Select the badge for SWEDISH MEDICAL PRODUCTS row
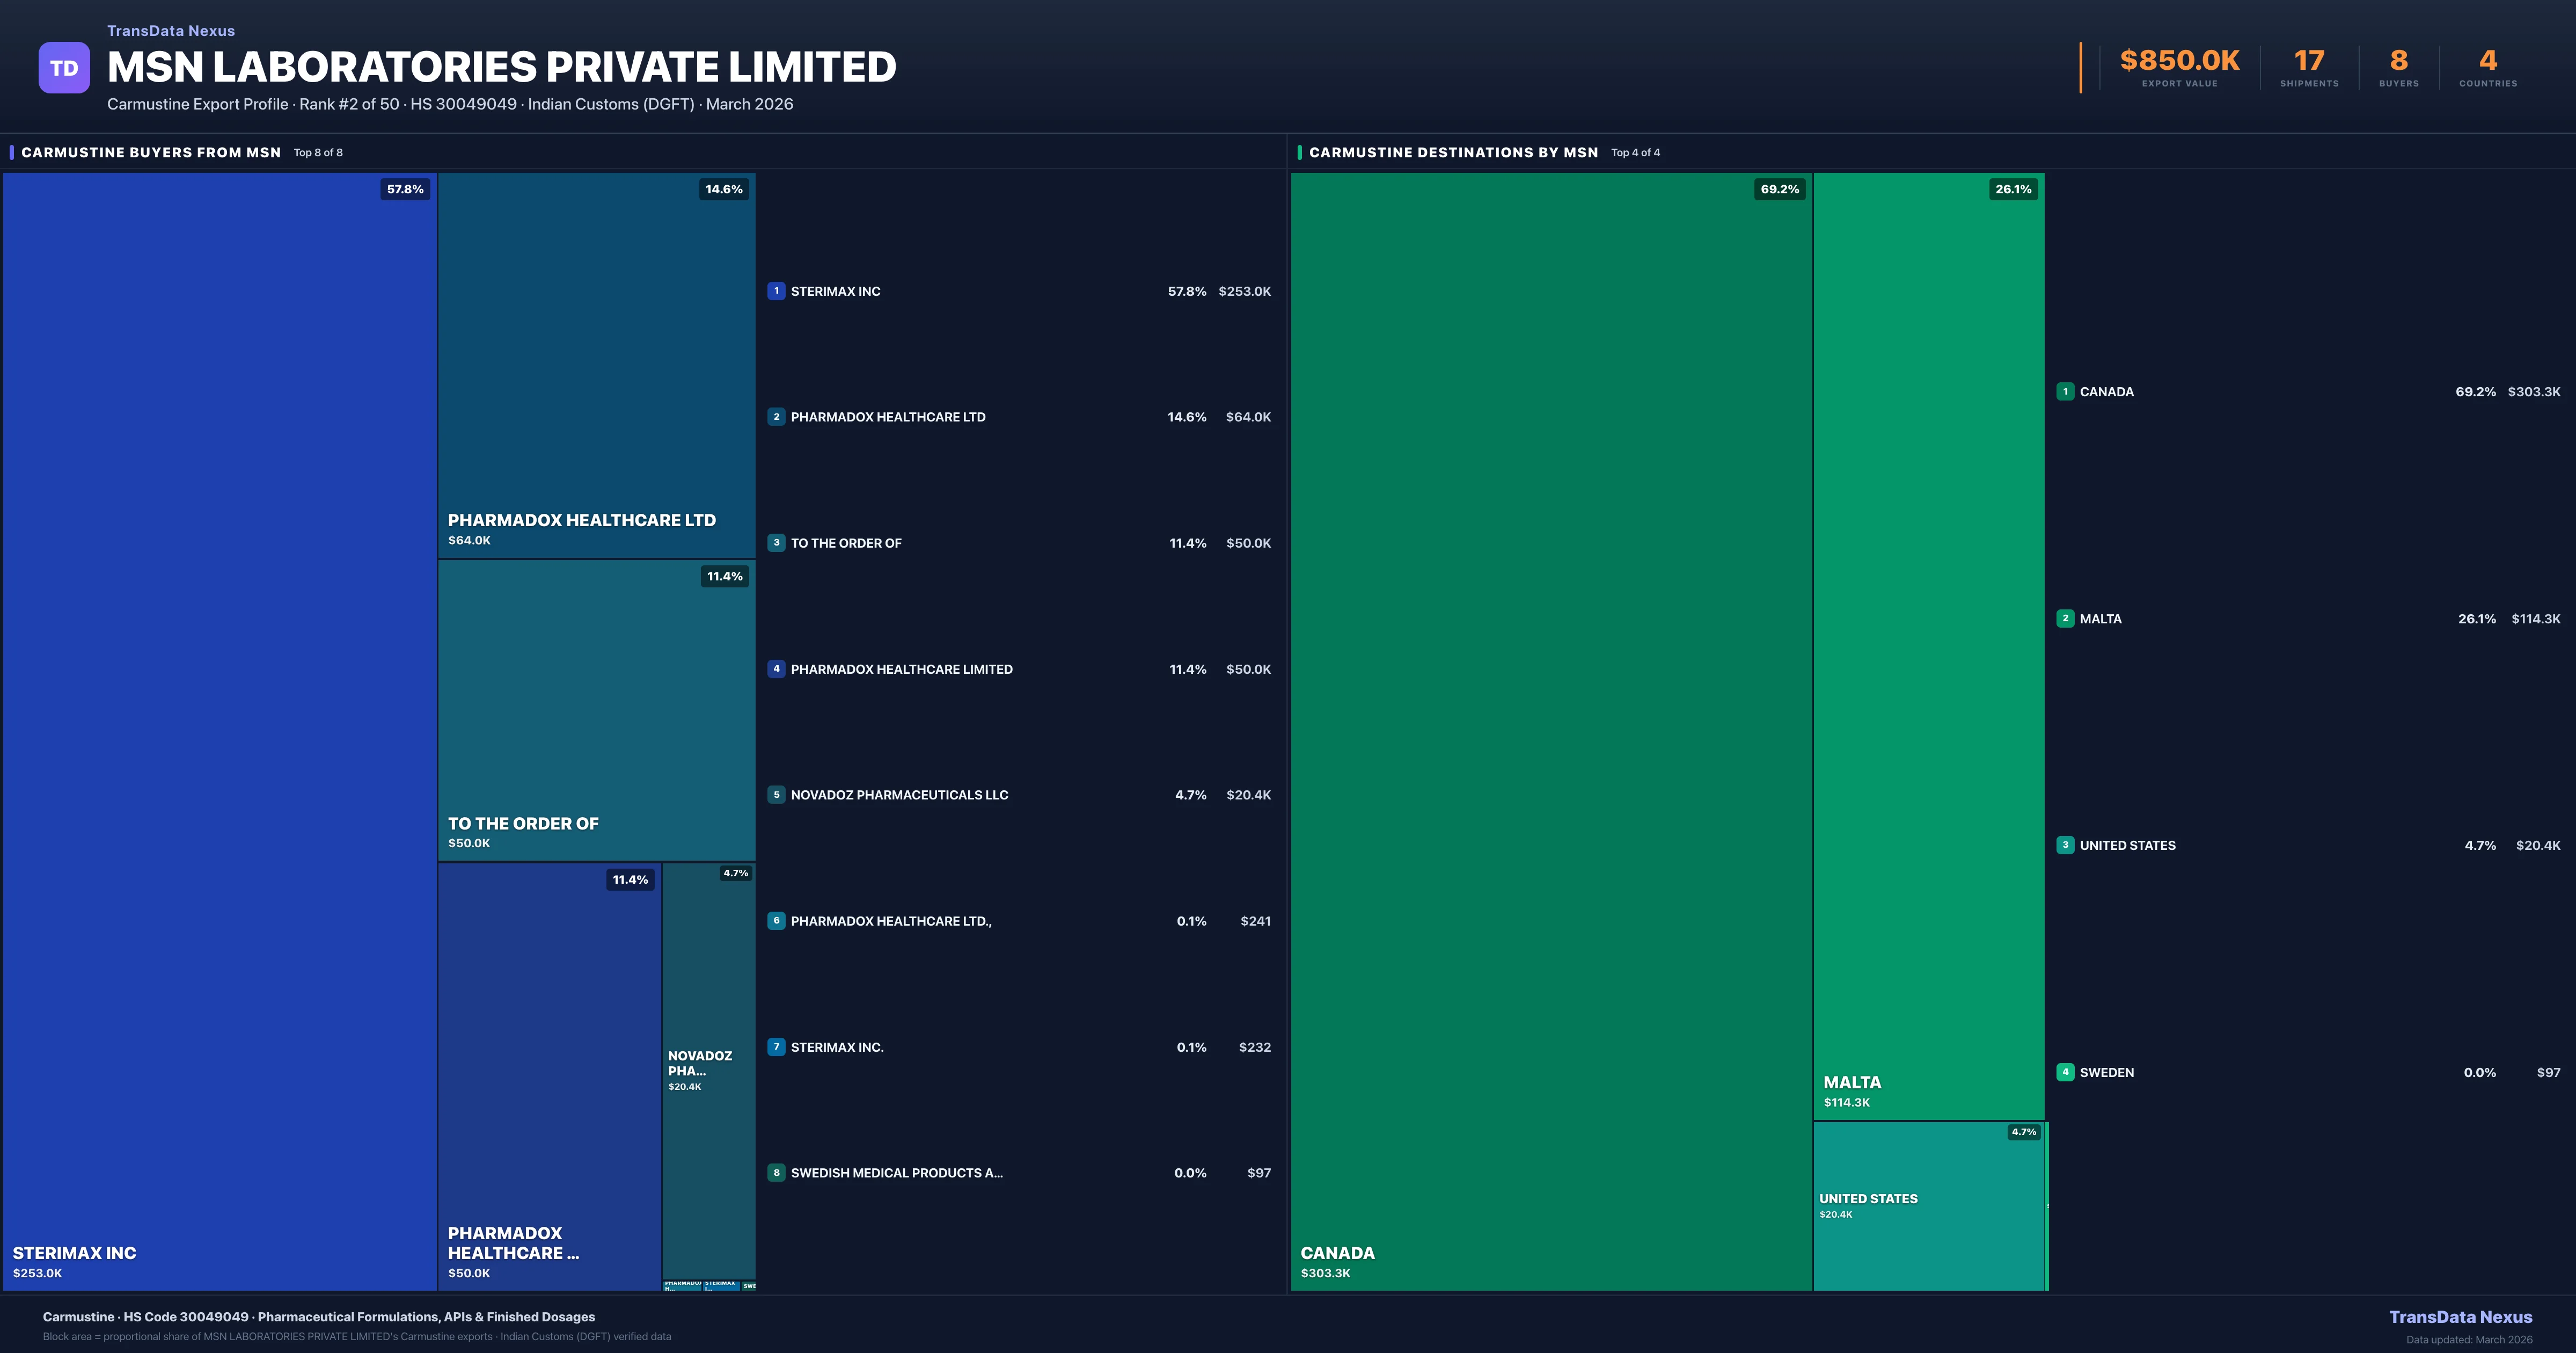Image resolution: width=2576 pixels, height=1353 pixels. tap(777, 1173)
